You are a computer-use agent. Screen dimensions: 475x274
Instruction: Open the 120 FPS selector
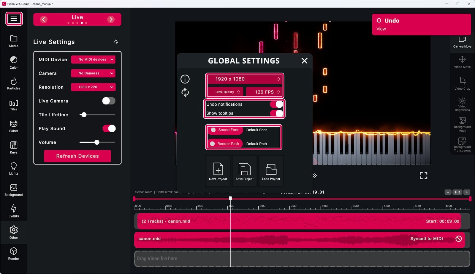(264, 92)
